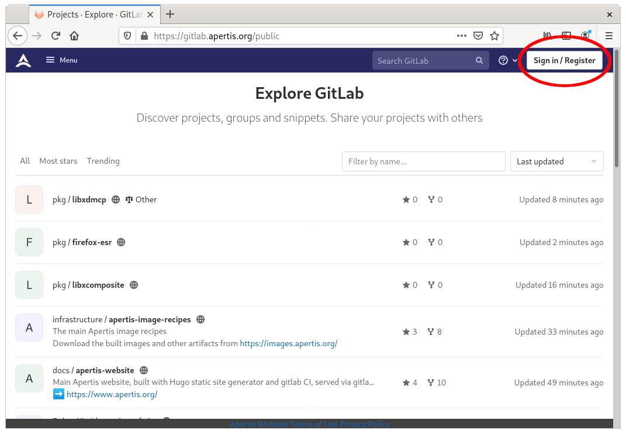Click the apertis-image-recipes project avatar

pos(29,328)
